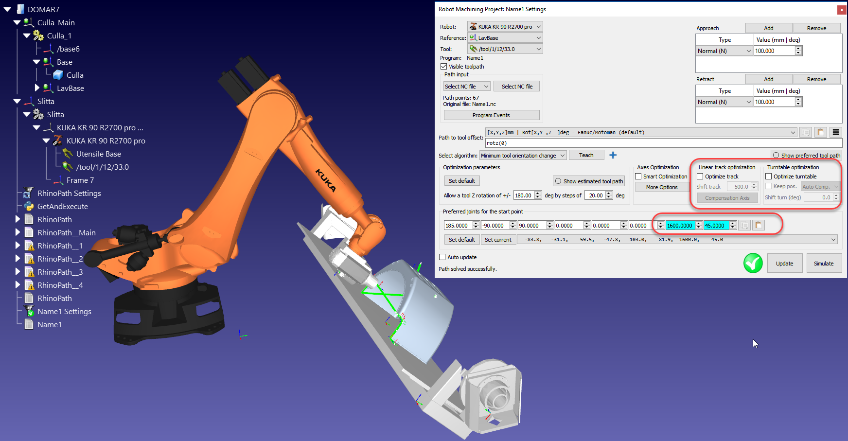Image resolution: width=848 pixels, height=441 pixels.
Task: Select the Name1 program tree item
Action: 49,324
